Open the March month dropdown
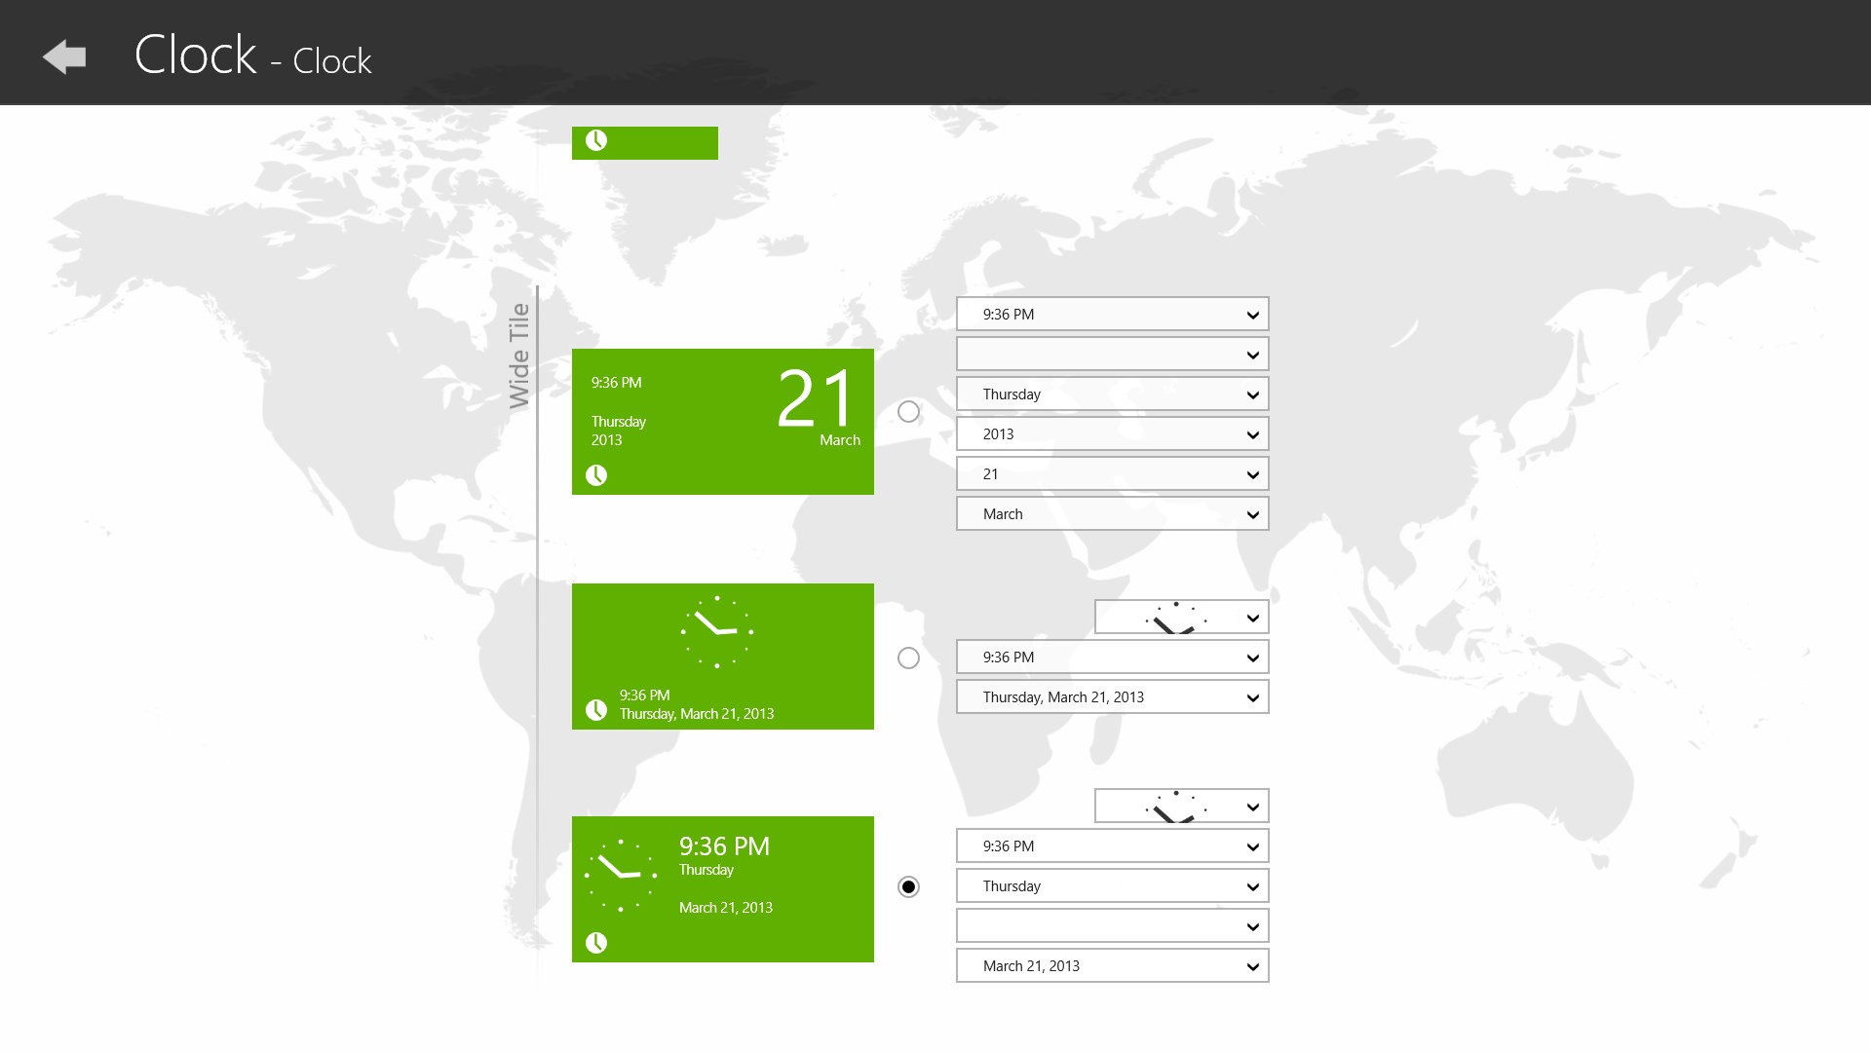Viewport: 1871px width, 1052px height. pos(1112,514)
